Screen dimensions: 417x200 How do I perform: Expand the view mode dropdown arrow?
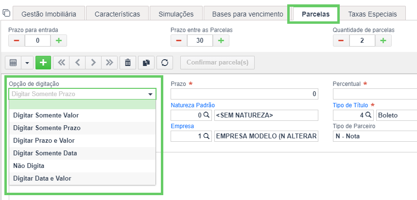[27, 63]
